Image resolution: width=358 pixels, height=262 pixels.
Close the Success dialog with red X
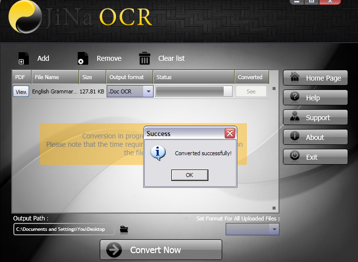pyautogui.click(x=230, y=133)
